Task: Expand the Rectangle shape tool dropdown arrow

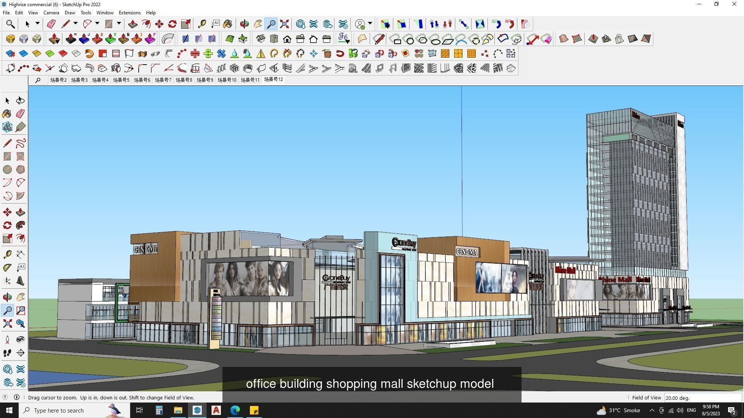Action: click(119, 24)
